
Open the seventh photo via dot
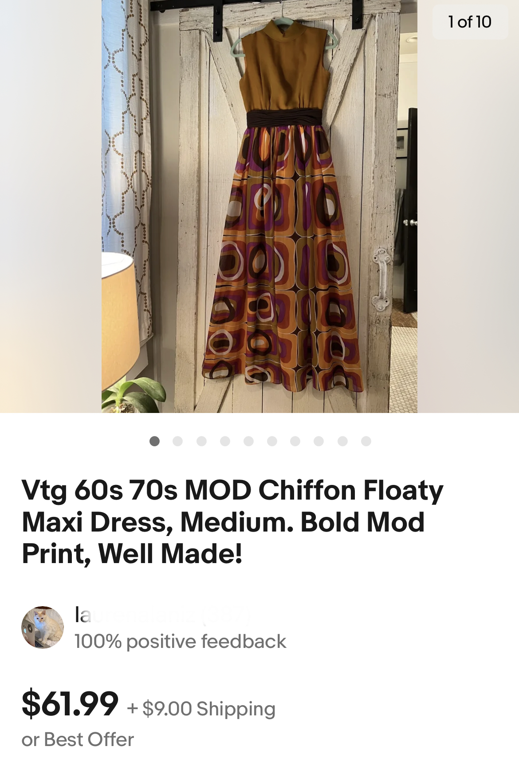tap(295, 441)
